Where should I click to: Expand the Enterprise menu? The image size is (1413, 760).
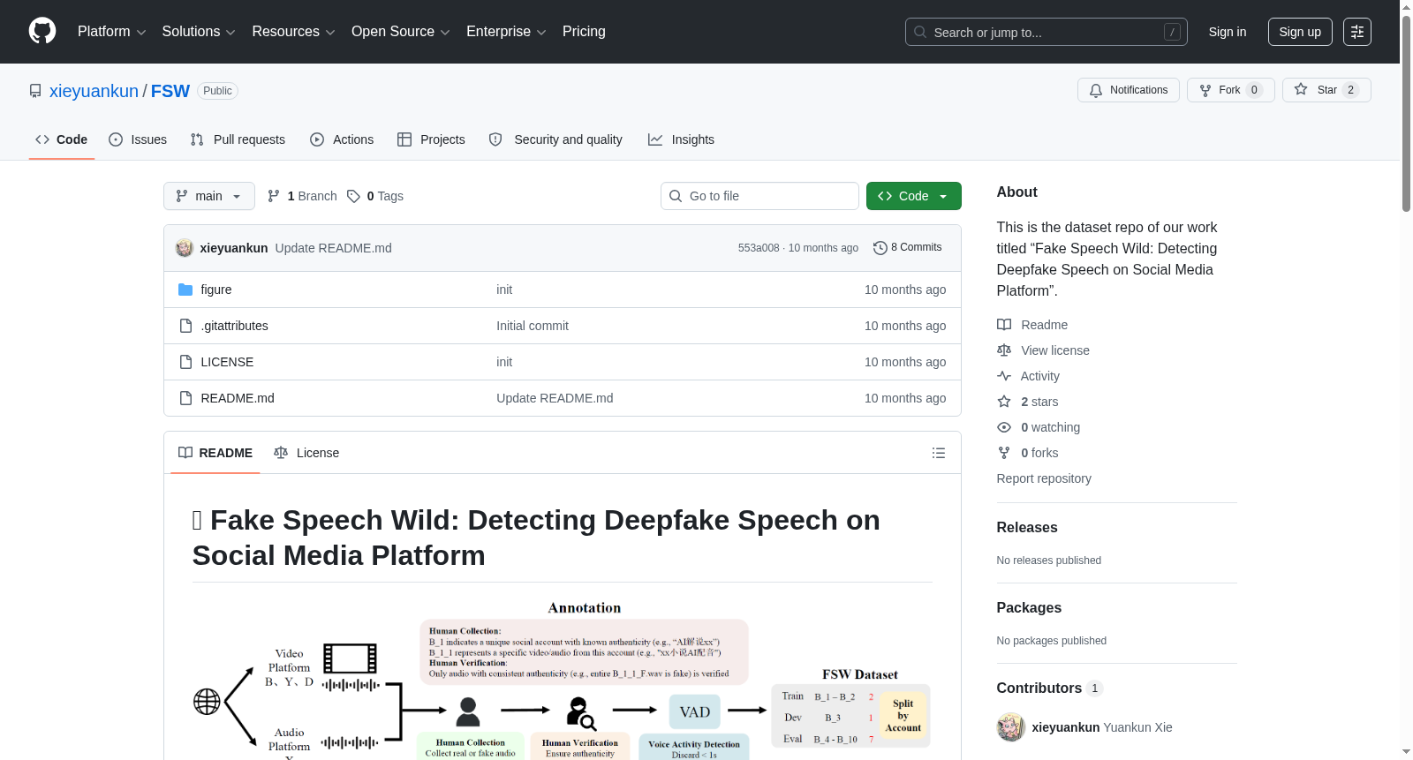click(x=506, y=32)
